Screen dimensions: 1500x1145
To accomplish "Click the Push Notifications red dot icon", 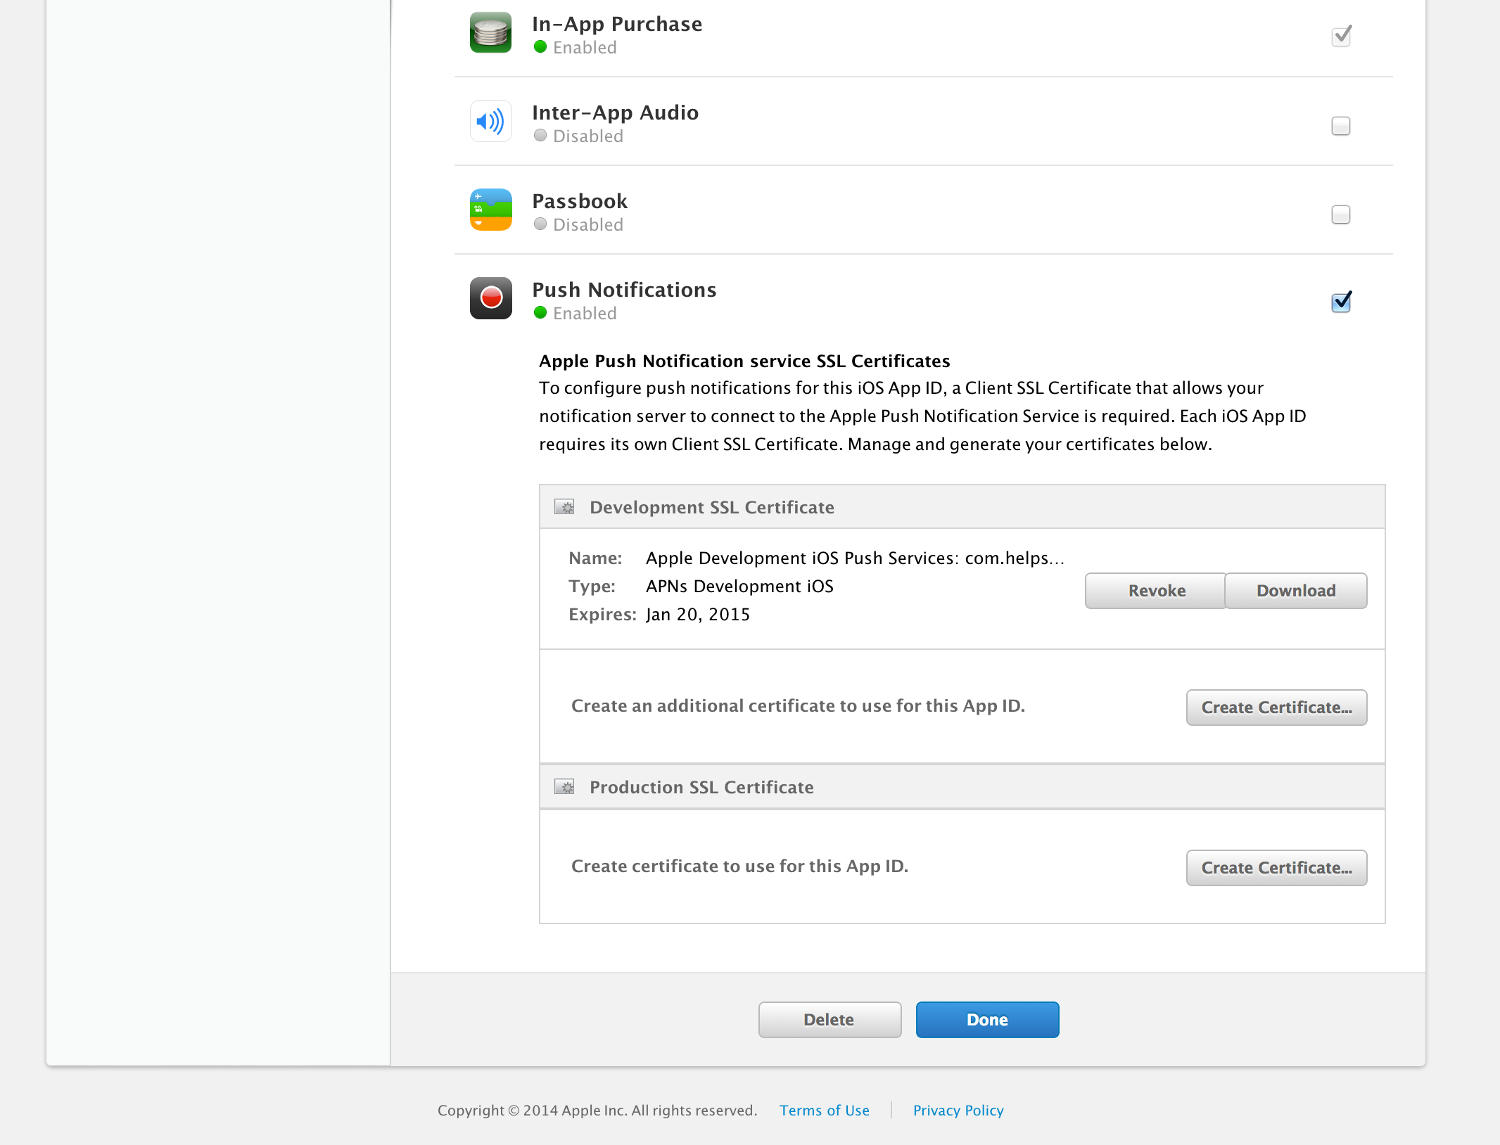I will 490,298.
